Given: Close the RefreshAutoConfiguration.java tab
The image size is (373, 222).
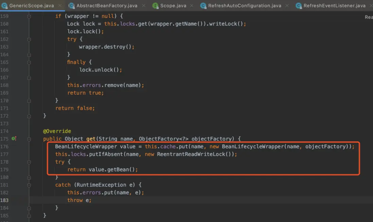Looking at the screenshot, I should pos(287,5).
